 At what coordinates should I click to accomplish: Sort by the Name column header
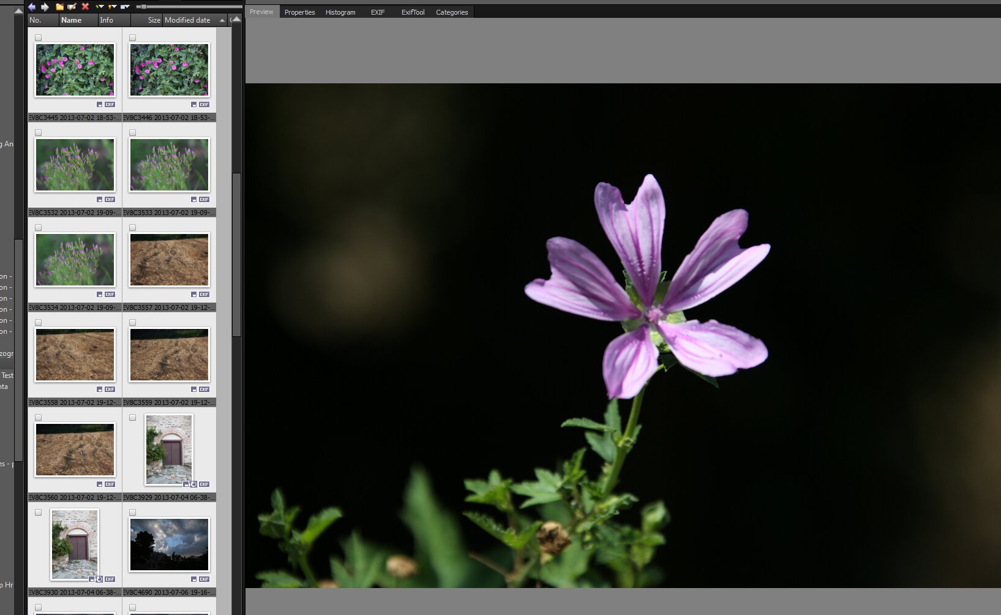(78, 20)
